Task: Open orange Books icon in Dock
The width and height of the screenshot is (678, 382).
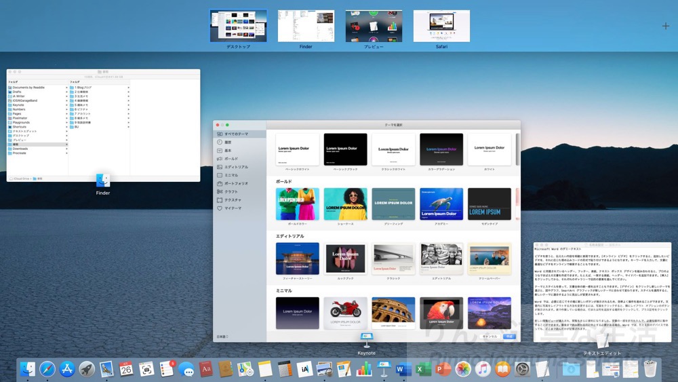Action: pyautogui.click(x=502, y=369)
